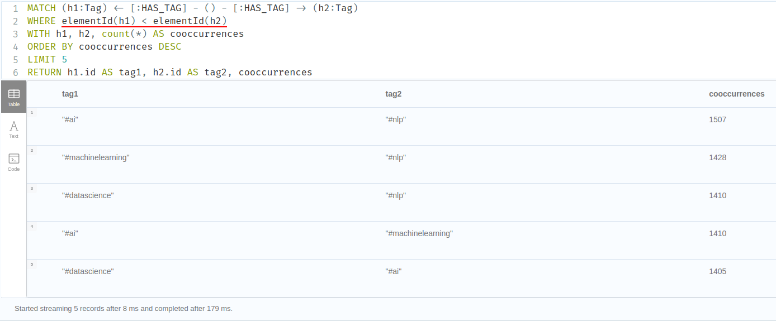Click the streaming records status message

point(124,308)
